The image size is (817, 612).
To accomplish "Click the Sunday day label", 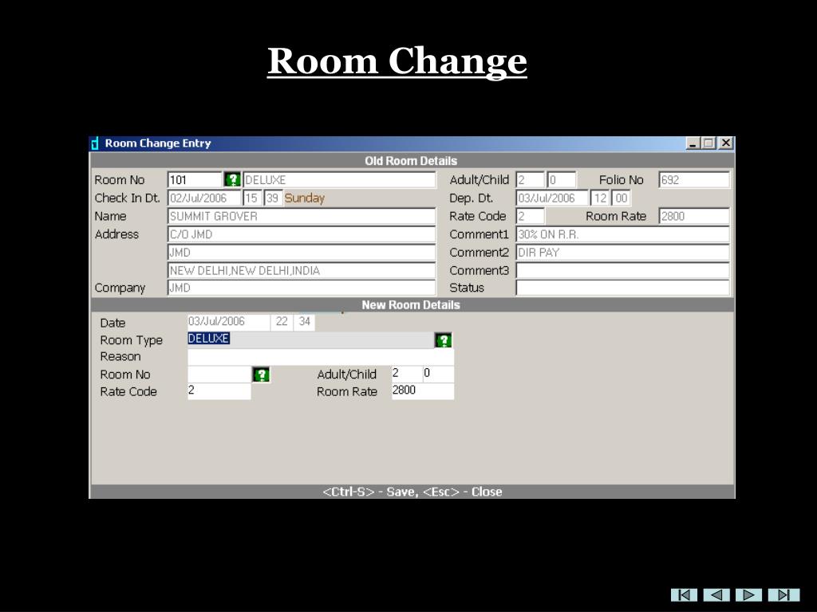I will (x=304, y=198).
